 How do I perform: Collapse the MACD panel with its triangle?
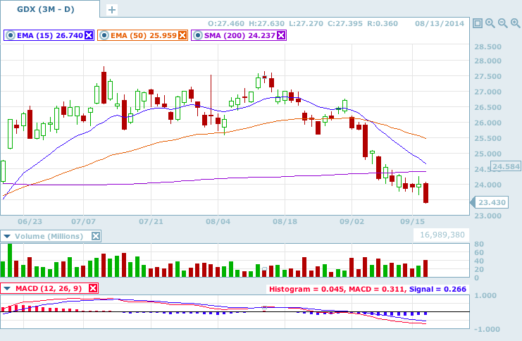[x=7, y=288]
